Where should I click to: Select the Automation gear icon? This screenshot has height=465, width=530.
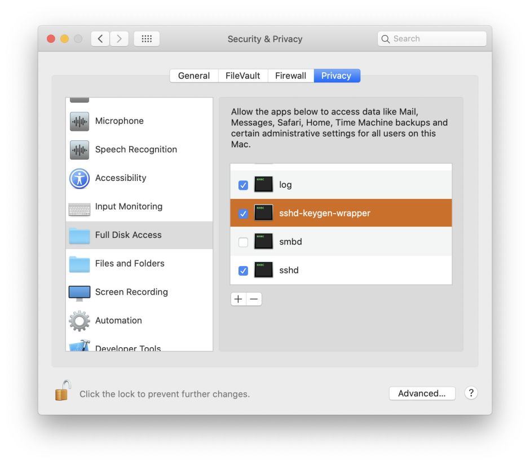point(79,321)
